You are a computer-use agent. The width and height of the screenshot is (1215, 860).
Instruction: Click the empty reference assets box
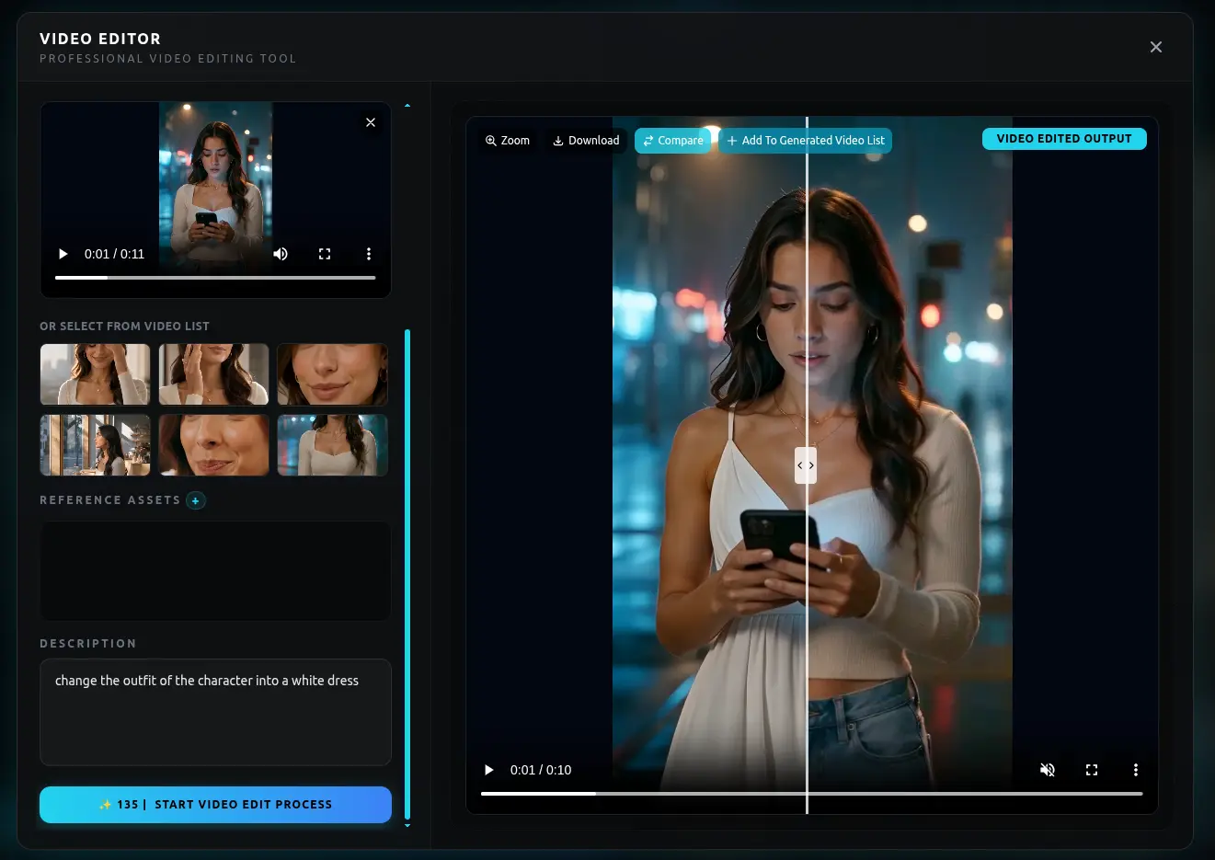click(x=215, y=570)
